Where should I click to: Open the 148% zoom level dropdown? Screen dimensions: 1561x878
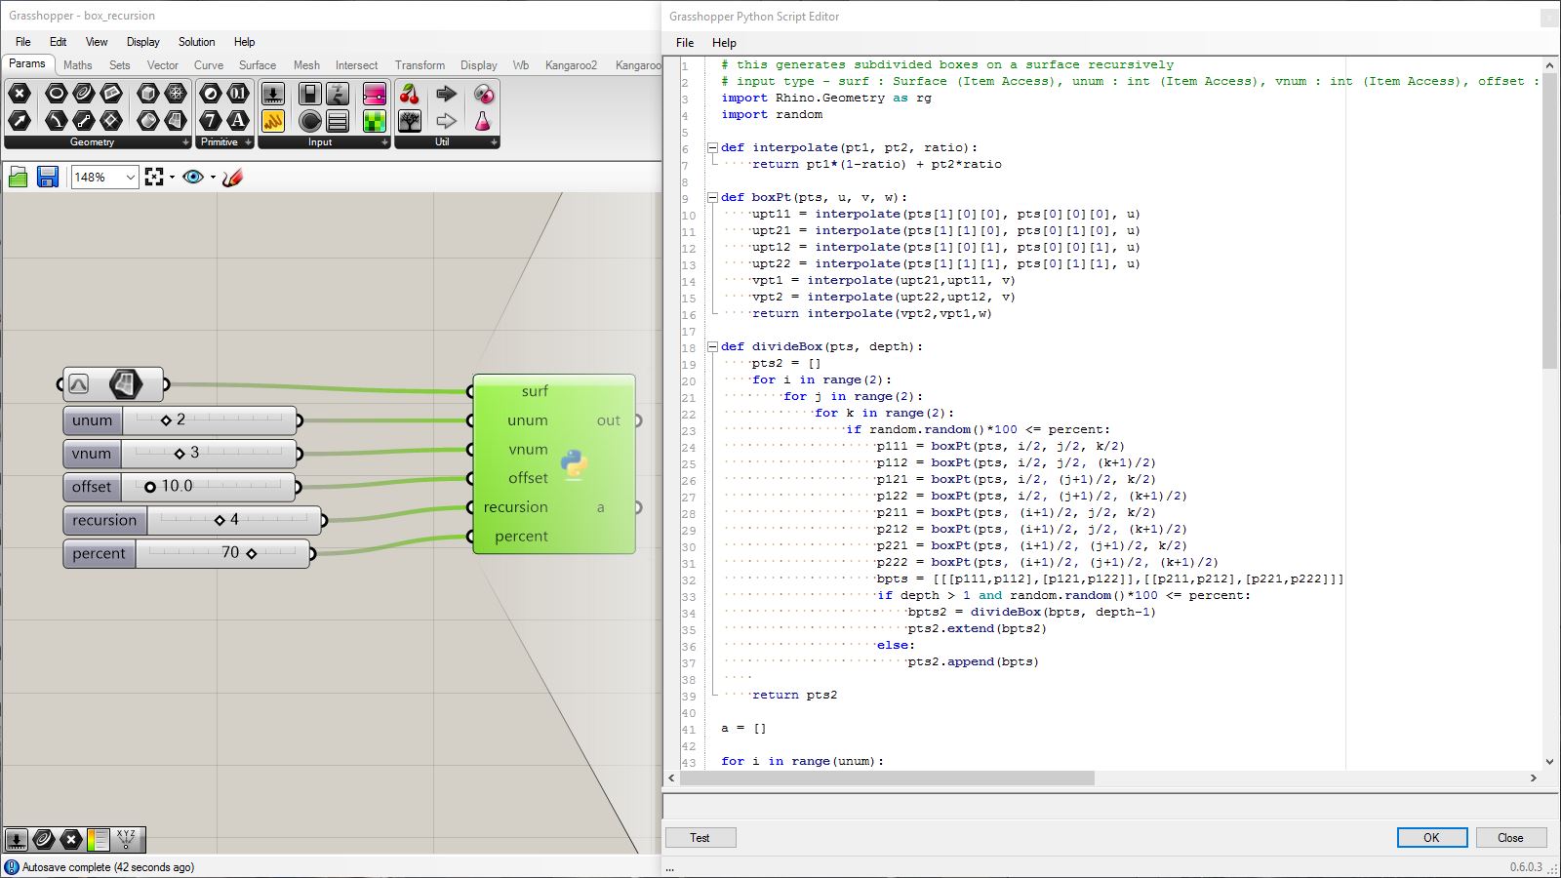tap(130, 177)
